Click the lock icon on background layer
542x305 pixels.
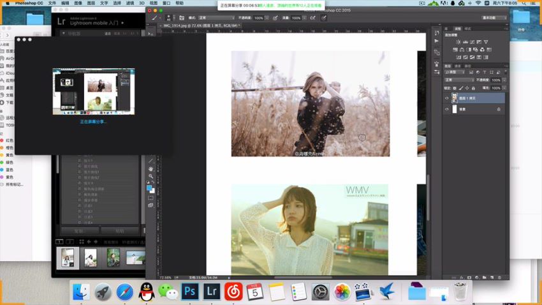coord(499,109)
